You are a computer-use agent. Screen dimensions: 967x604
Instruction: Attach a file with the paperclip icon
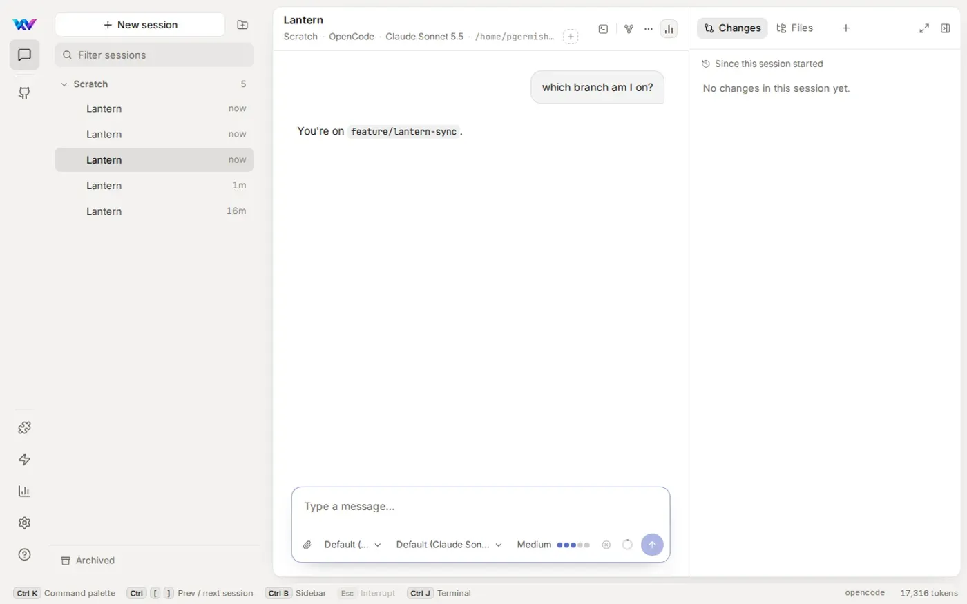click(x=307, y=545)
